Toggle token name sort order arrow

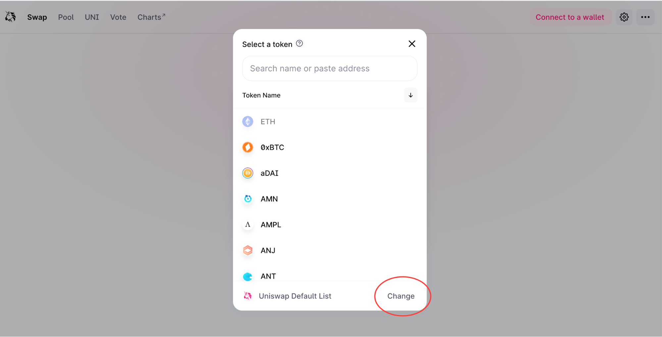coord(411,95)
